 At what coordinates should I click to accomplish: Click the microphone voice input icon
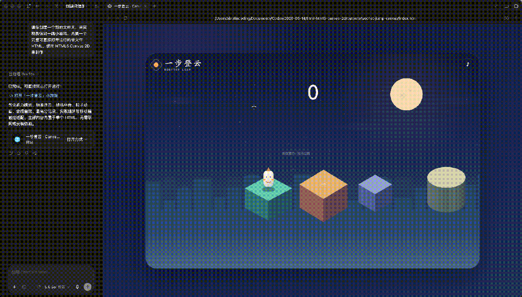(x=77, y=287)
